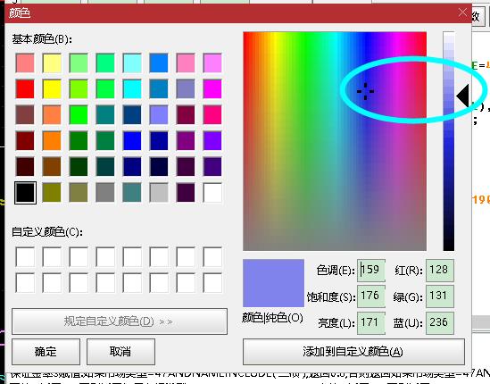Select the pink-salmon swatch in basic colors

(x=25, y=63)
